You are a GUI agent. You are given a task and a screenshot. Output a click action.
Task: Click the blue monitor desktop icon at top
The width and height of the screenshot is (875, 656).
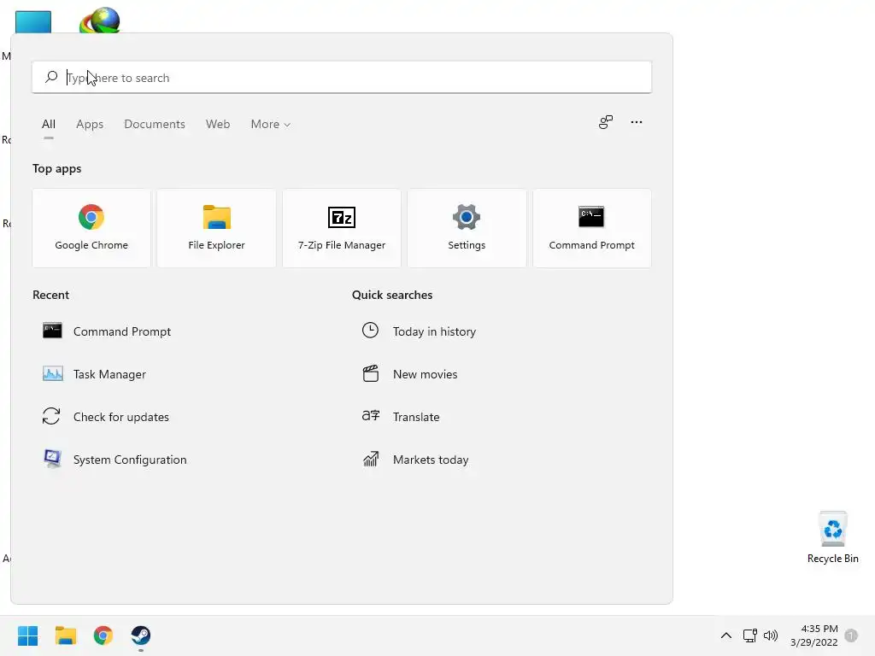(x=33, y=21)
